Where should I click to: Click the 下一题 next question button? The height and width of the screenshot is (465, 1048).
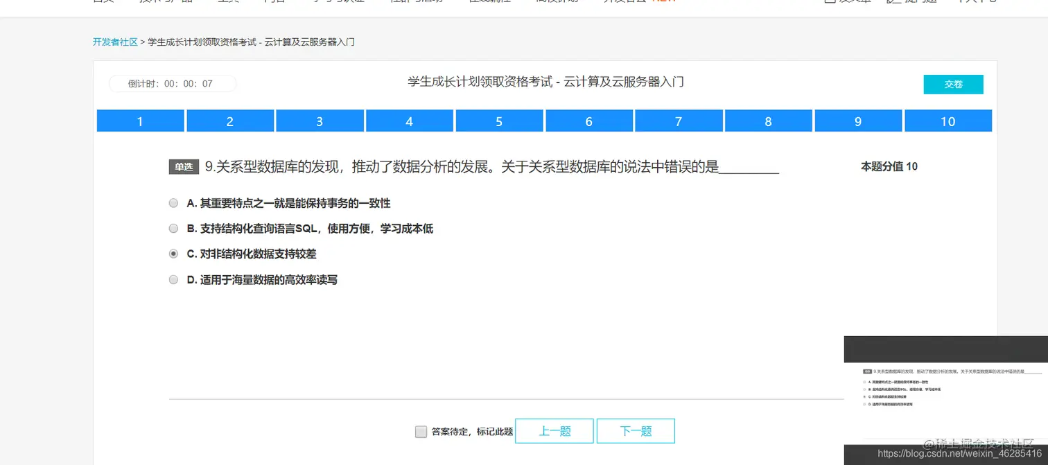tap(635, 430)
